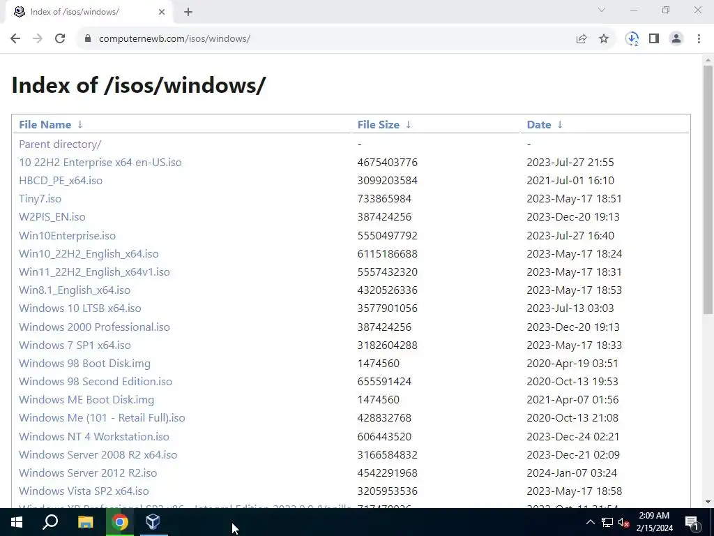Click the scrollbar up arrow
714x536 pixels.
708,60
